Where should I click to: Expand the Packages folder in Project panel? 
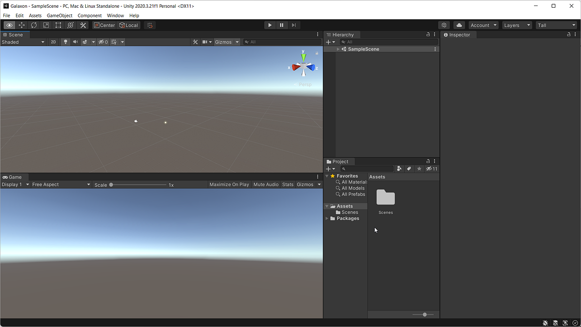[327, 218]
